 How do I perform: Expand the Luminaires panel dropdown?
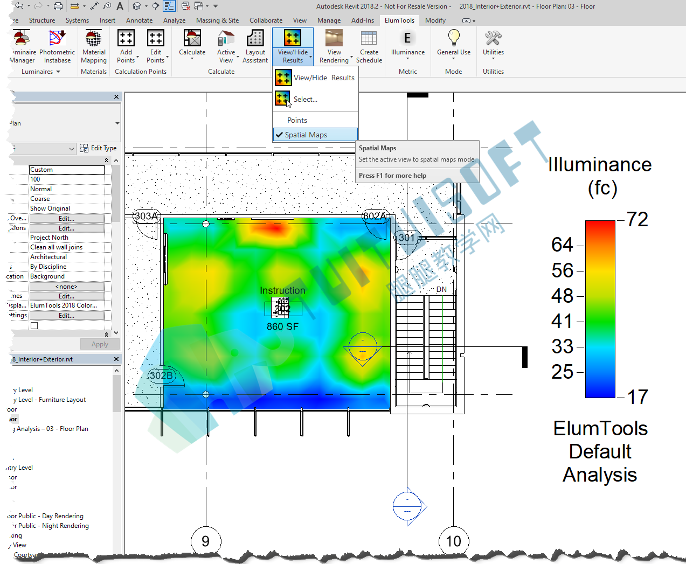pyautogui.click(x=58, y=72)
